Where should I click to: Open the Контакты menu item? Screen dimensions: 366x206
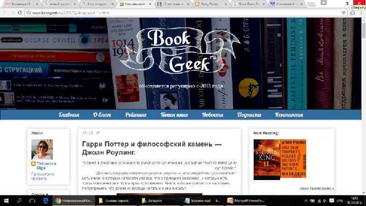pos(289,115)
